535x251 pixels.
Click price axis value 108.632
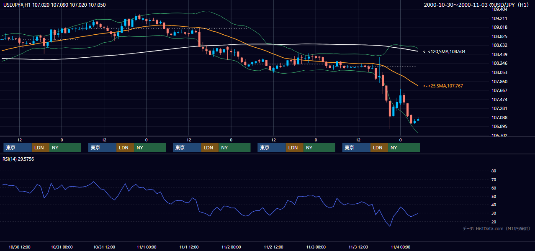pyautogui.click(x=499, y=45)
